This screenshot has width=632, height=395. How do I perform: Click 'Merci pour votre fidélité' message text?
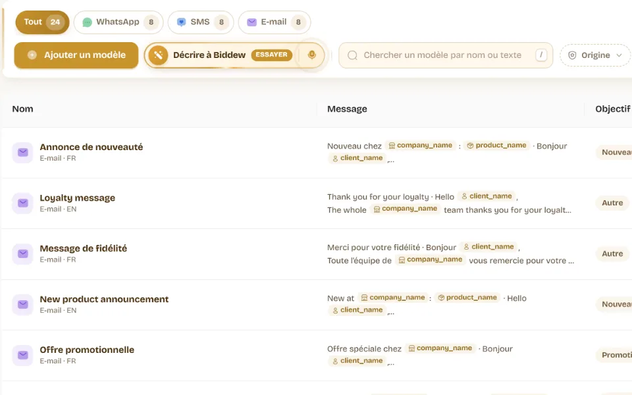(x=374, y=247)
